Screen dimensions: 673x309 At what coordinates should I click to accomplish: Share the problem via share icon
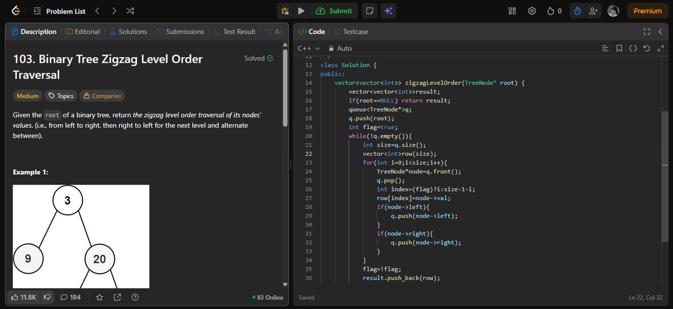(117, 297)
